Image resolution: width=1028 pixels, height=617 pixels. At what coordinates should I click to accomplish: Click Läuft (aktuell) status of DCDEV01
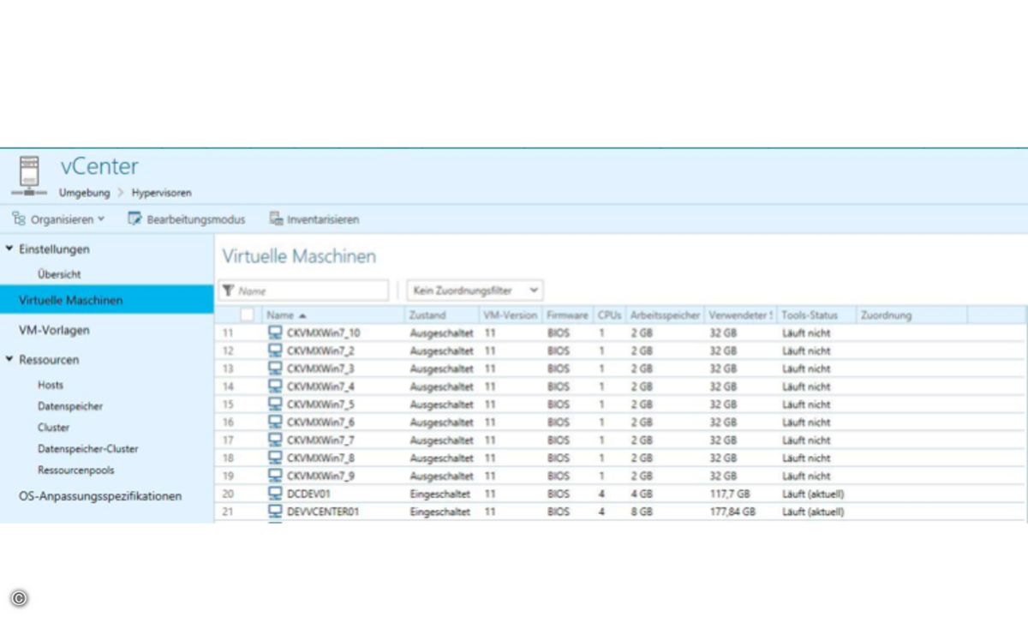coord(813,494)
